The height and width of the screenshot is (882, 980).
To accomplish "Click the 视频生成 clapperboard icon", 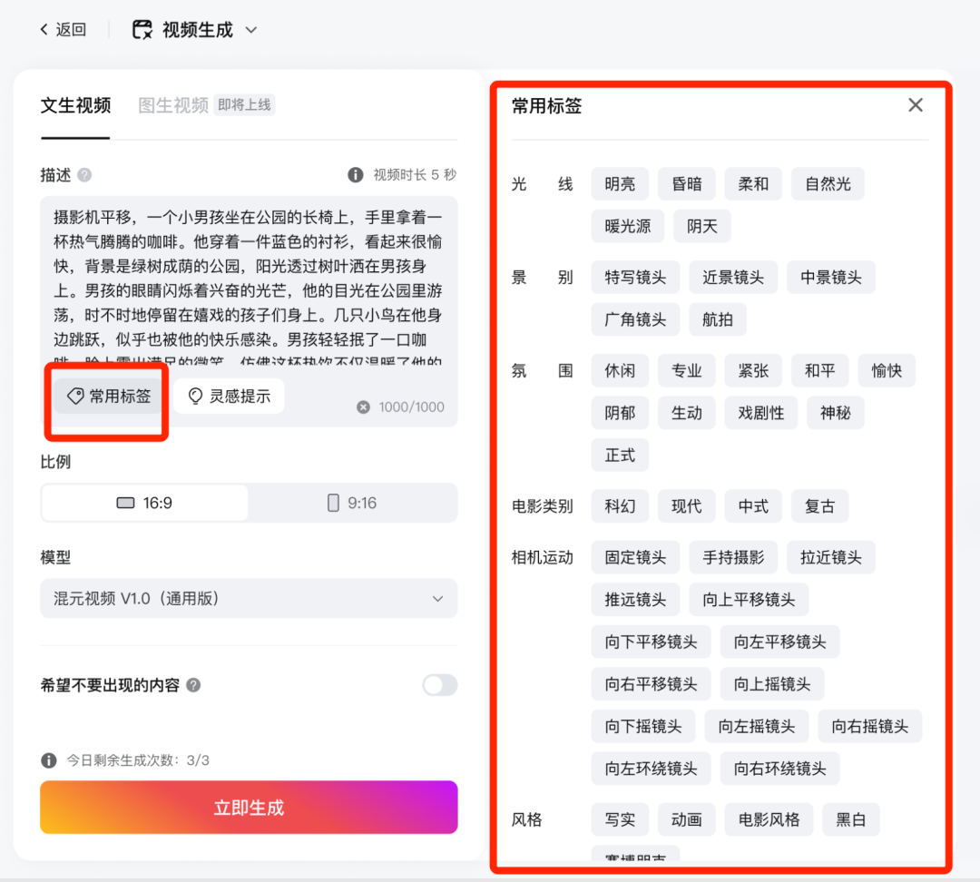I will point(142,29).
